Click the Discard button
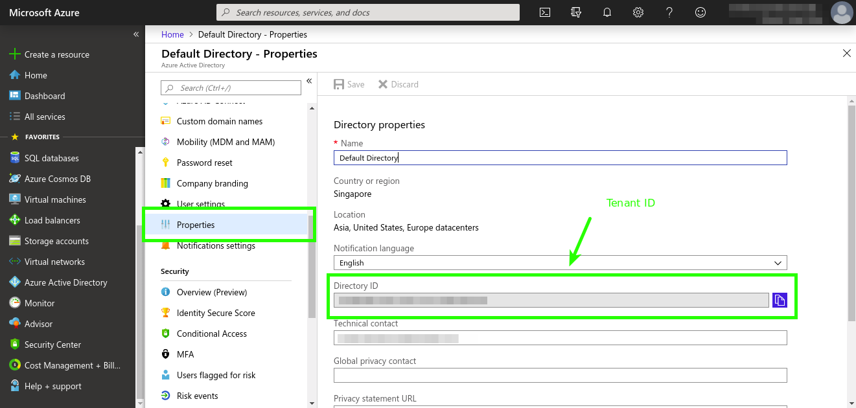This screenshot has height=408, width=856. click(398, 84)
